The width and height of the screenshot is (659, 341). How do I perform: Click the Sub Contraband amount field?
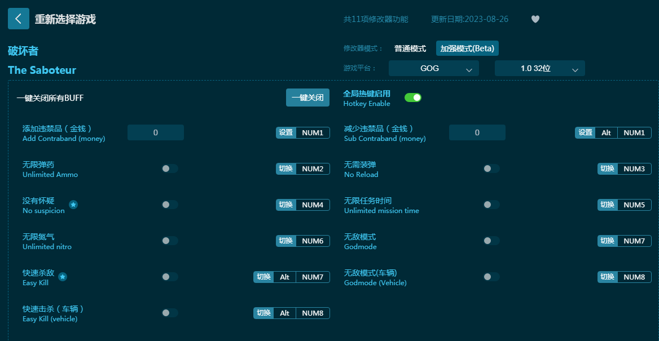coord(477,132)
